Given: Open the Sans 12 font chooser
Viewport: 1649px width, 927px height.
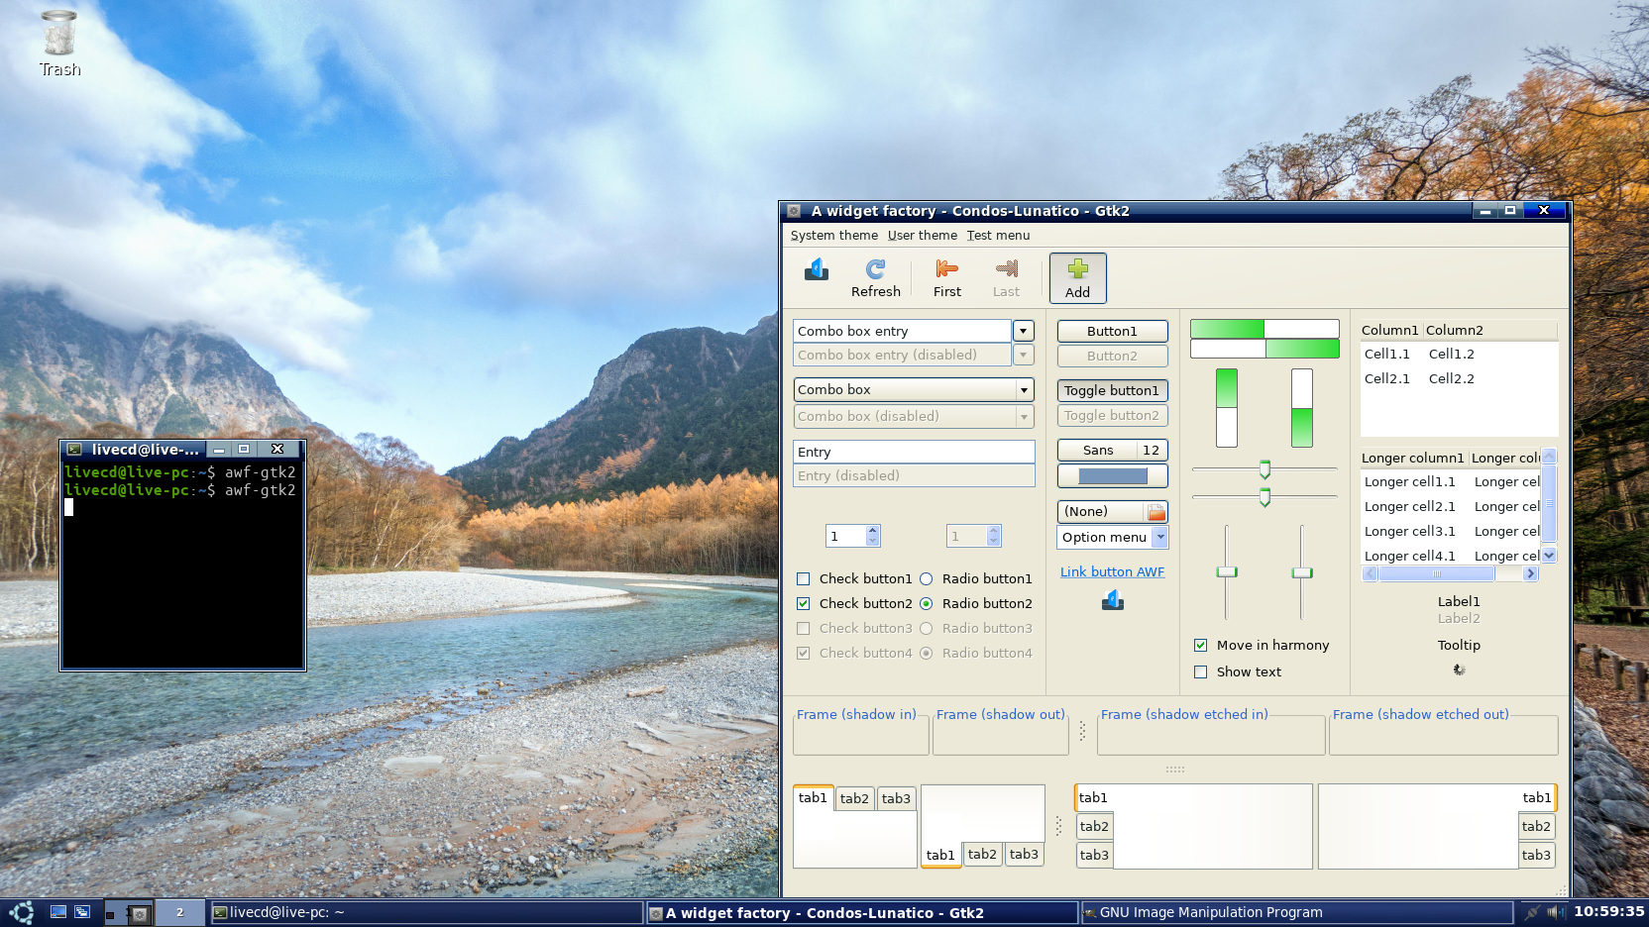Looking at the screenshot, I should click(x=1113, y=451).
